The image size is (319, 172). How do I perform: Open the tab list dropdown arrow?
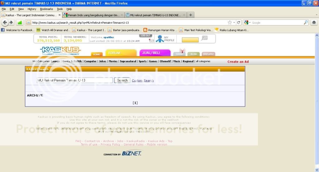[317, 15]
